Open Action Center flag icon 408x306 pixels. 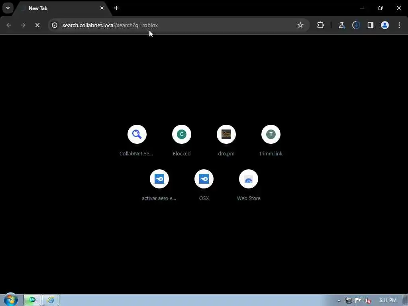coord(358,300)
